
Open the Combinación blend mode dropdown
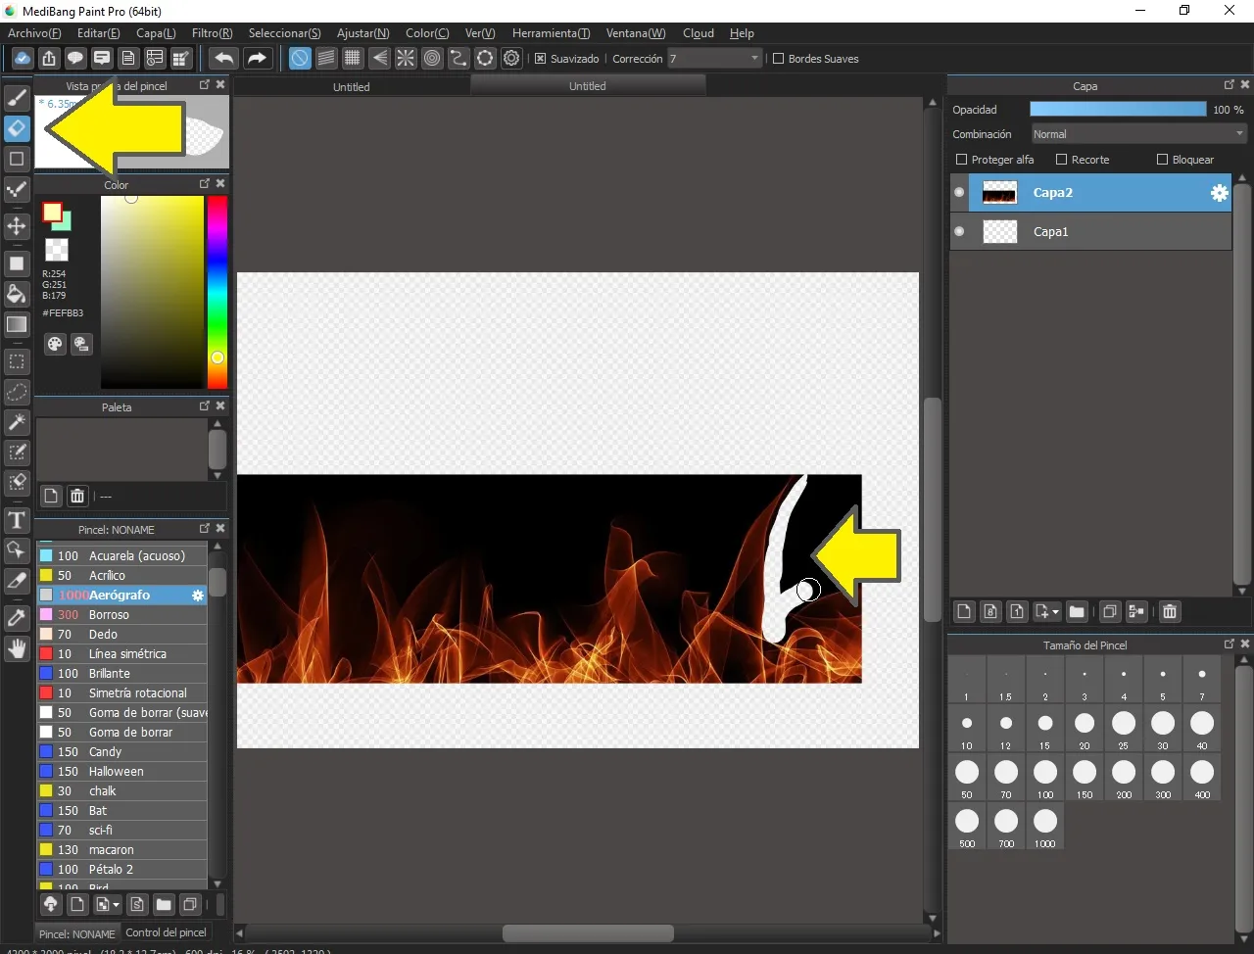(x=1138, y=134)
